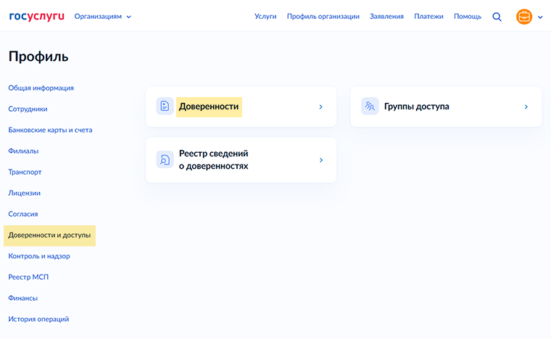The image size is (551, 339).
Task: Open the Помощь header item
Action: [468, 17]
